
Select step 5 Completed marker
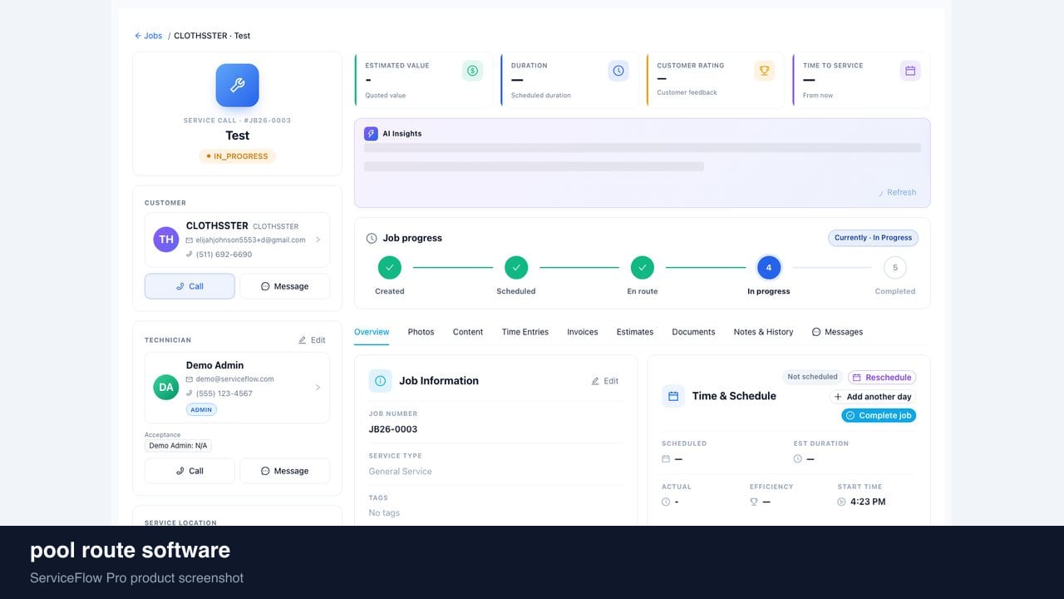pyautogui.click(x=895, y=267)
